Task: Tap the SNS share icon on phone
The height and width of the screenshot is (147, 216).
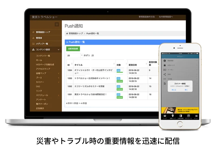Action: click(164, 74)
